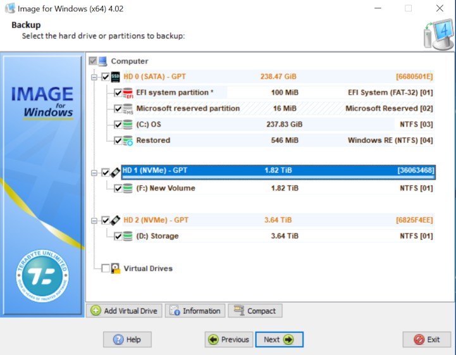Select the (C:) OS partition label
Screen dimensions: 456x355
(x=149, y=125)
